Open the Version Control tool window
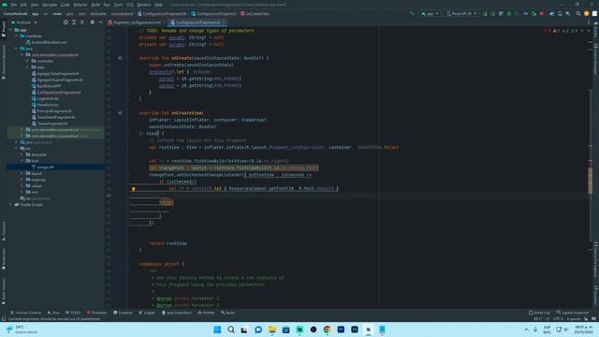 coord(25,313)
